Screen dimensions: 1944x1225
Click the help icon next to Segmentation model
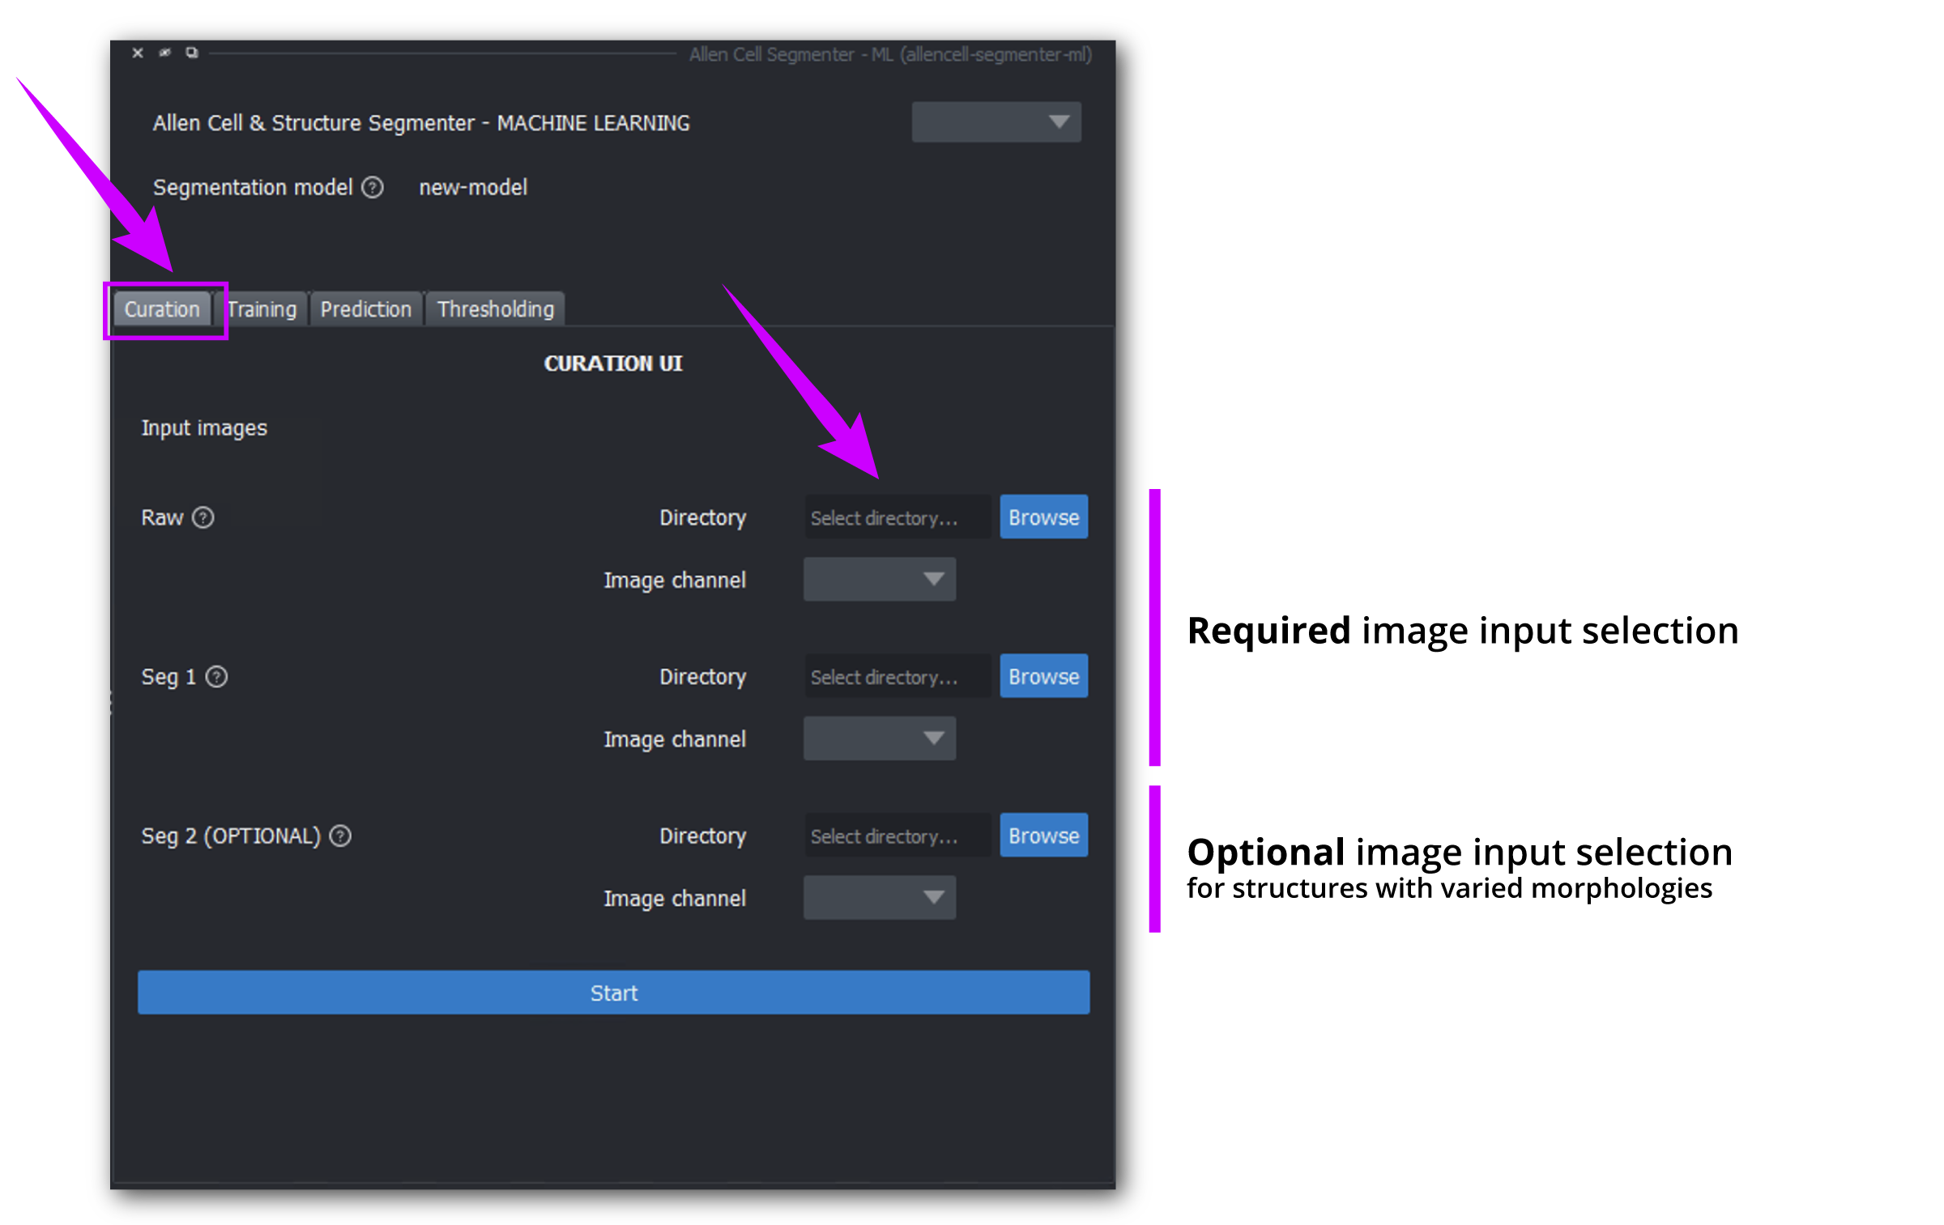tap(373, 187)
